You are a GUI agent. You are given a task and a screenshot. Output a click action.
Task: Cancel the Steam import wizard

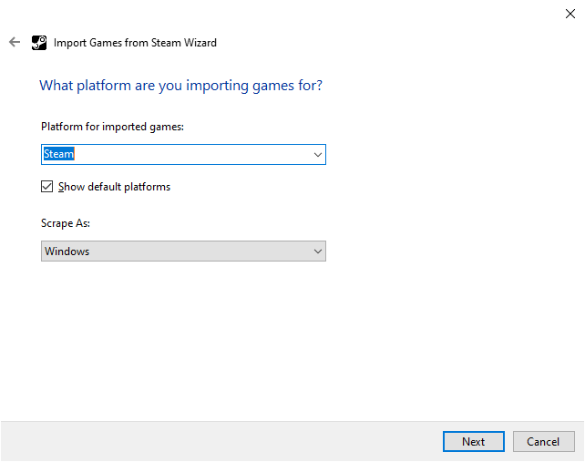point(543,441)
